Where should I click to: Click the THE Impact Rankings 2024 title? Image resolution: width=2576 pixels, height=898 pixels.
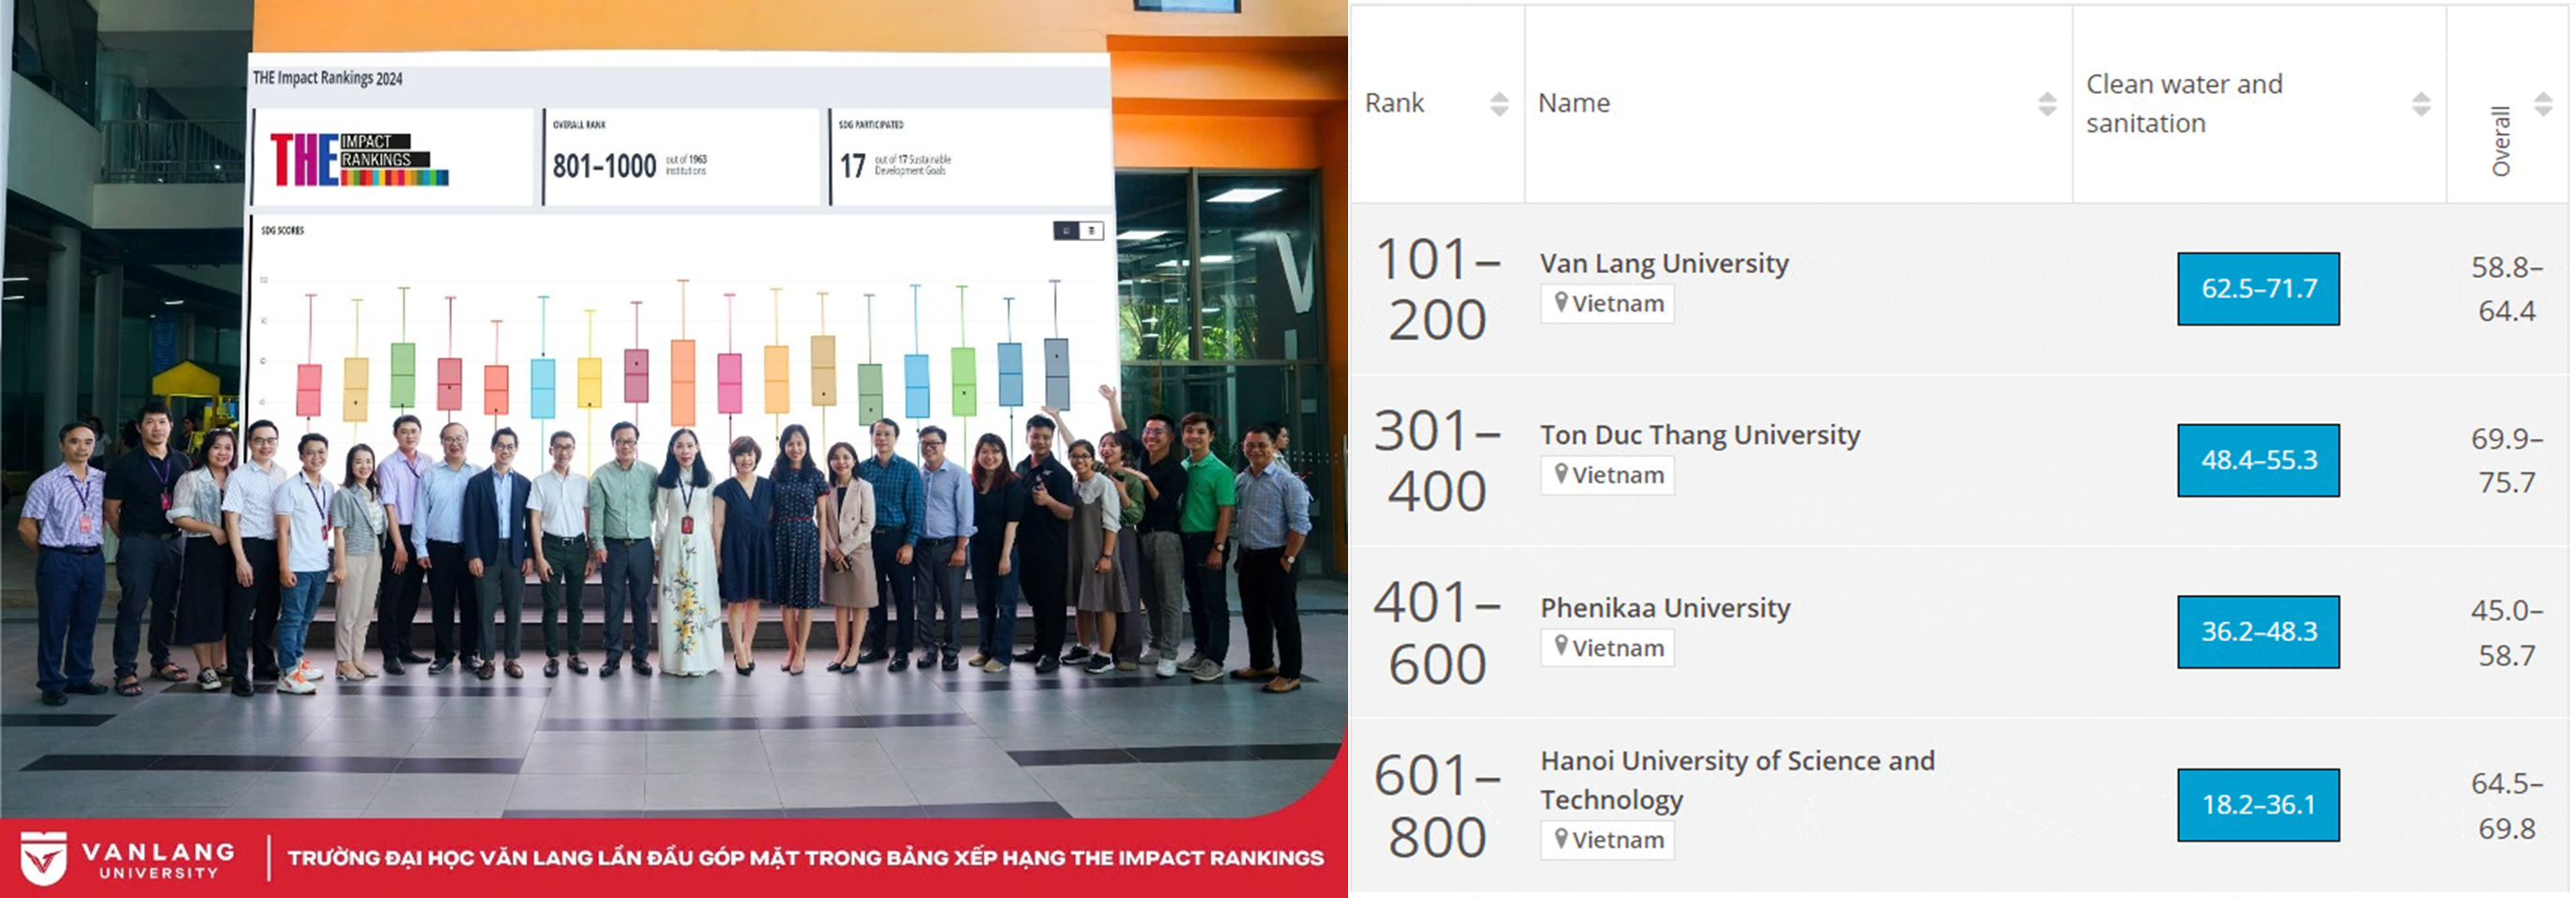(328, 78)
